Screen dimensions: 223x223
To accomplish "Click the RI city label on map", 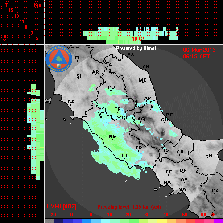I will tap(124, 117).
